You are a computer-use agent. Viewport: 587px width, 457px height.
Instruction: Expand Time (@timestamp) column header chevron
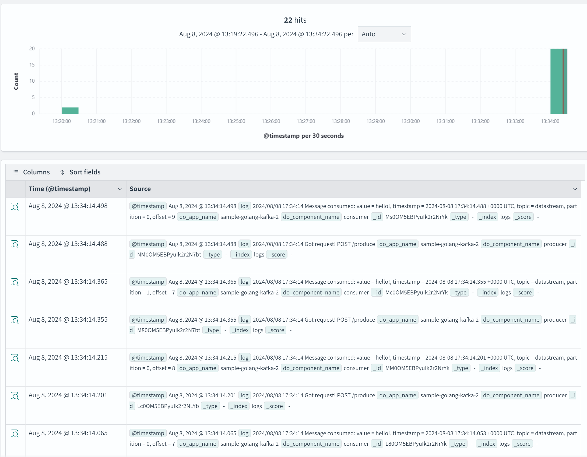click(x=120, y=189)
